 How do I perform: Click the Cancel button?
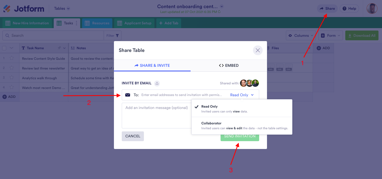tap(133, 136)
